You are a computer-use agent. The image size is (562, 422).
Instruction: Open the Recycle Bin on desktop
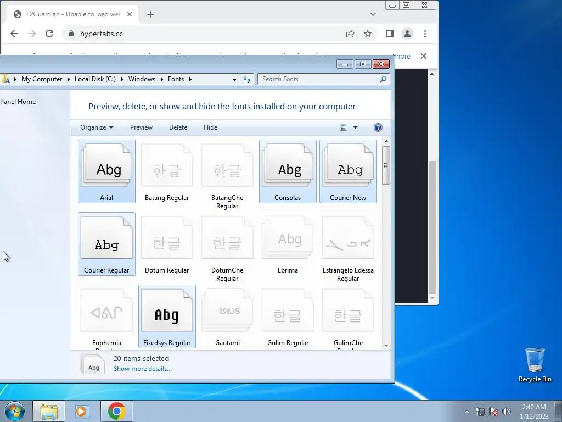click(535, 364)
